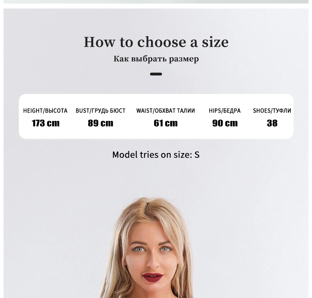The image size is (312, 298).
Task: Select the 173 cm height value
Action: (46, 123)
